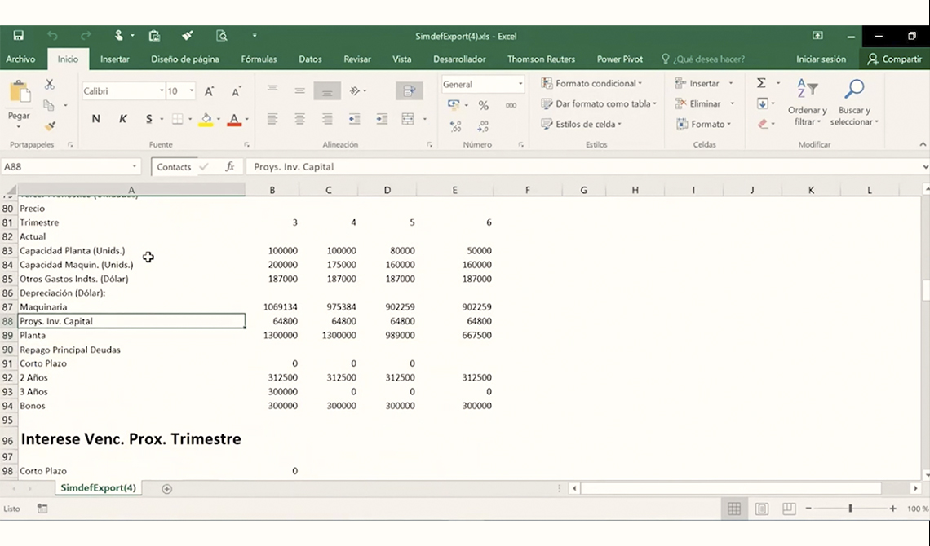Align cell text left

(x=272, y=119)
